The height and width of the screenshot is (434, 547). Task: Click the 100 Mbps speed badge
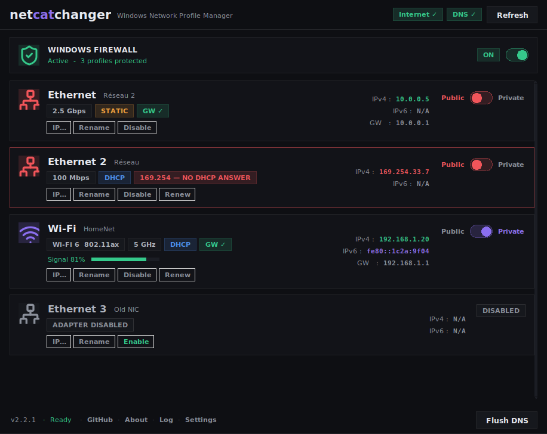click(x=71, y=178)
